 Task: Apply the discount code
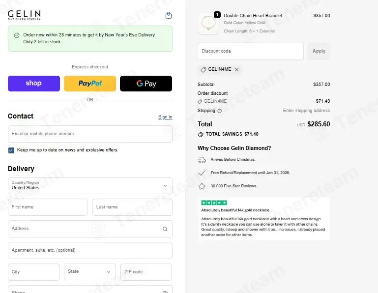click(319, 51)
